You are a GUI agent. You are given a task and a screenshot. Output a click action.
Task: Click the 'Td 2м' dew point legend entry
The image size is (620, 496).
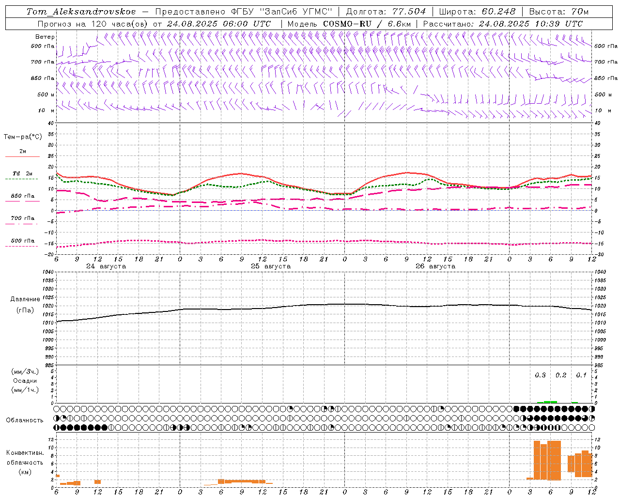[23, 173]
